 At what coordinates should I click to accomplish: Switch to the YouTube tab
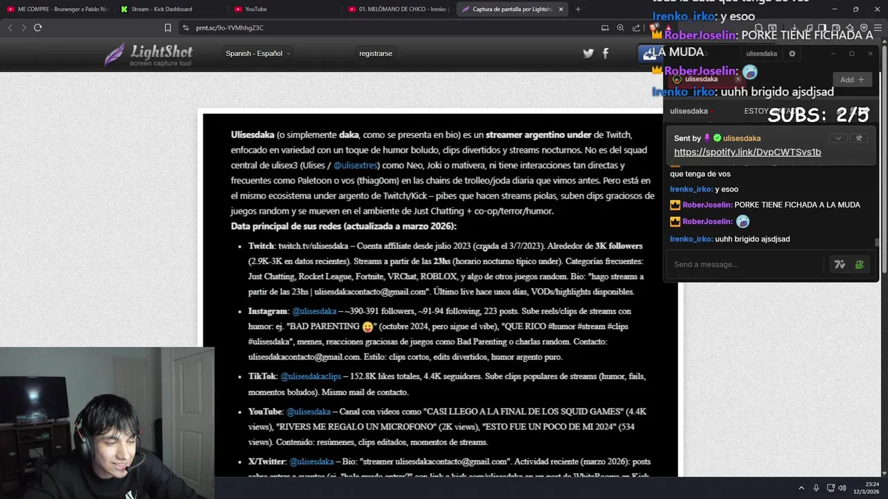tap(284, 9)
